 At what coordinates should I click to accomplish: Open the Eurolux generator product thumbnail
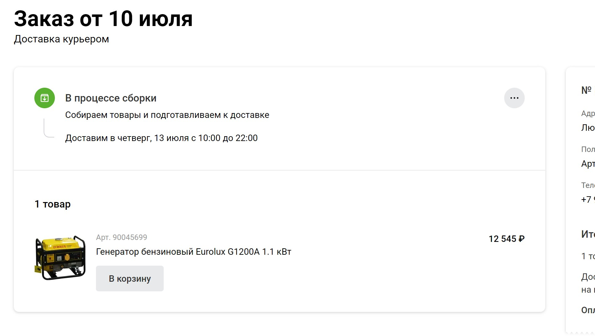coord(60,258)
